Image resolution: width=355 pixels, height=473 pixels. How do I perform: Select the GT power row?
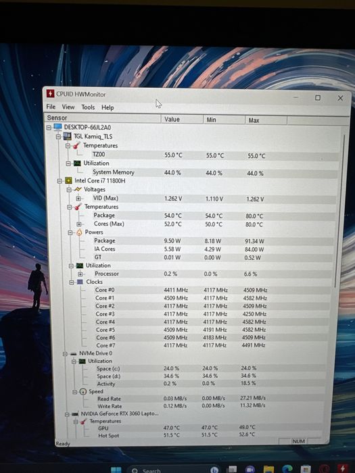213,257
